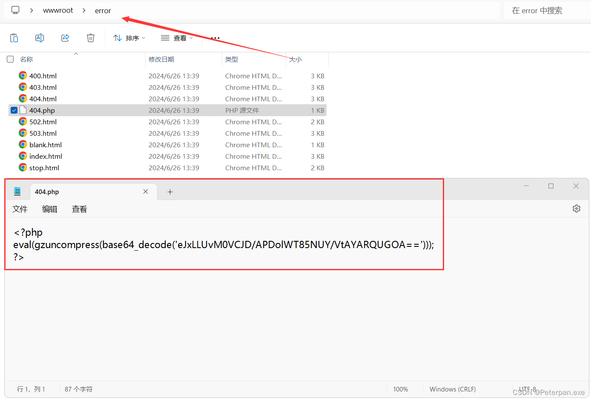Click the rename icon in Explorer toolbar

point(40,38)
